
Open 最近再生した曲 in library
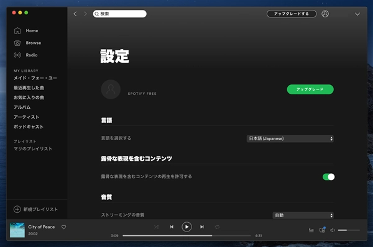point(29,88)
